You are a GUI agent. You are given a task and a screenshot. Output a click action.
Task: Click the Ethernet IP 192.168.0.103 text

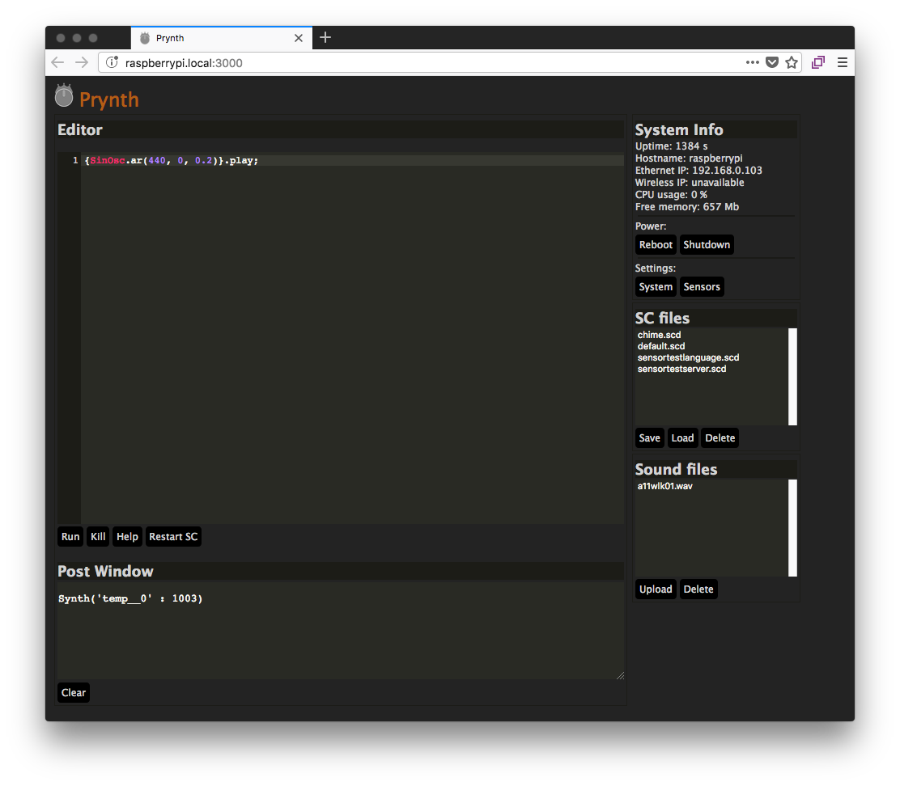point(698,171)
